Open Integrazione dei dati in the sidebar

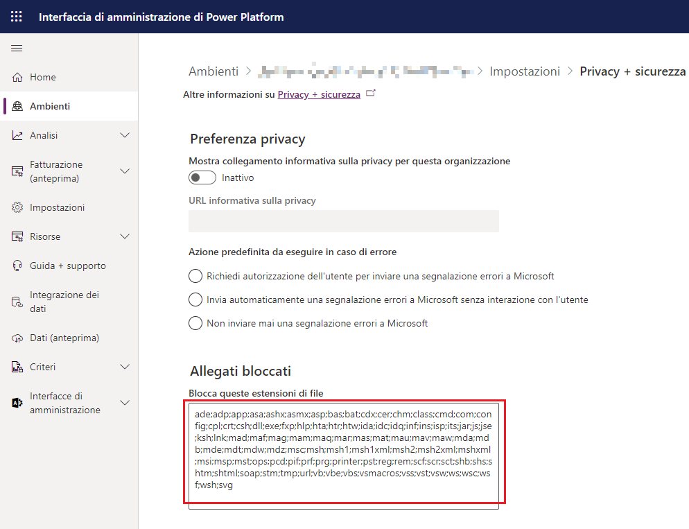click(x=69, y=302)
